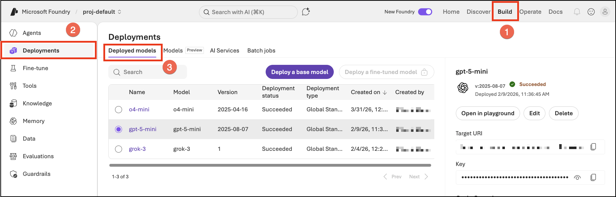The image size is (616, 197).
Task: Open the Docs link in top navigation
Action: click(x=556, y=12)
